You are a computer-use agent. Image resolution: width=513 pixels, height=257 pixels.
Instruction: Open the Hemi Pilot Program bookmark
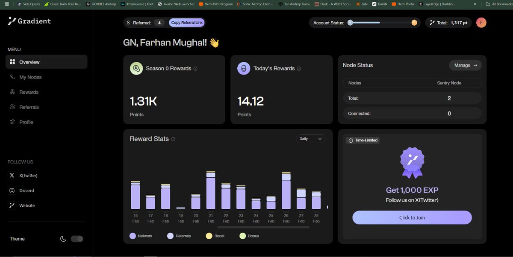point(216,4)
